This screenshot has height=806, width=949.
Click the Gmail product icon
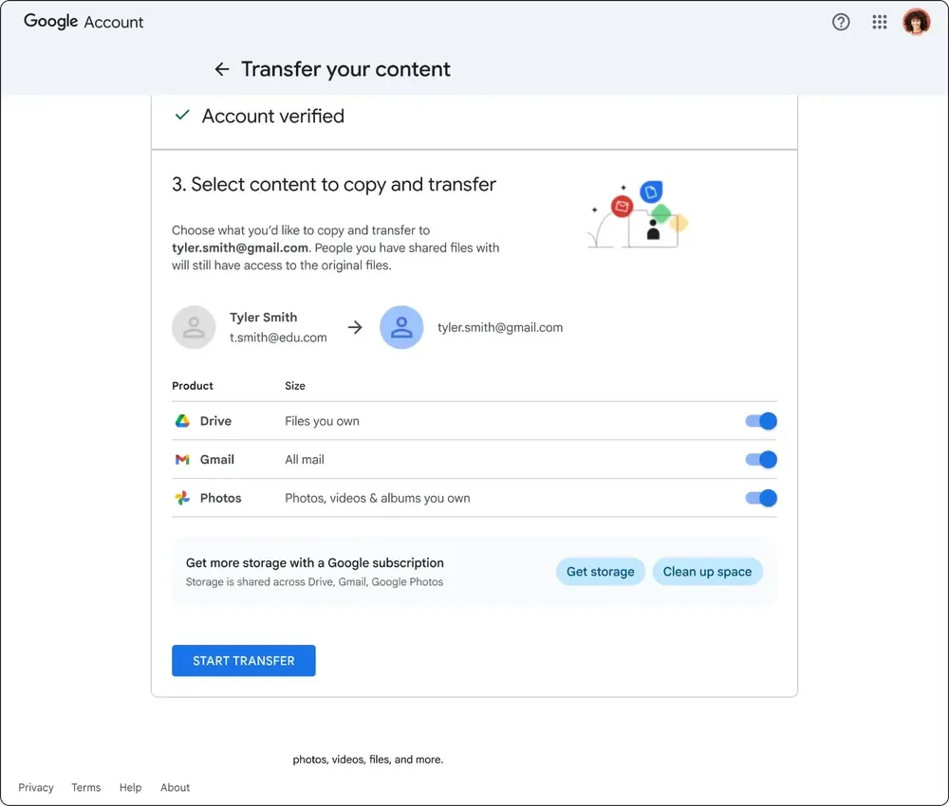pos(182,459)
